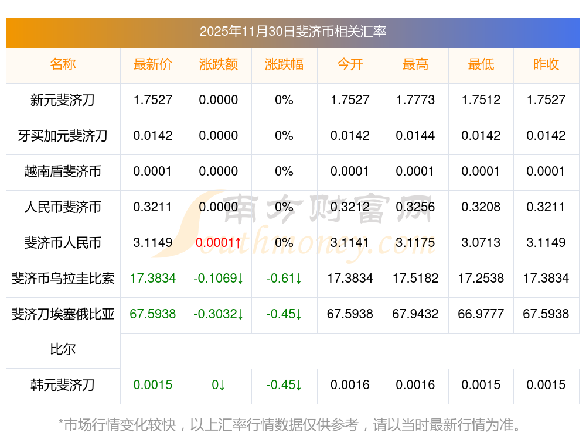Select the 斐济币人民币 row name
This screenshot has width=586, height=443.
[x=63, y=243]
